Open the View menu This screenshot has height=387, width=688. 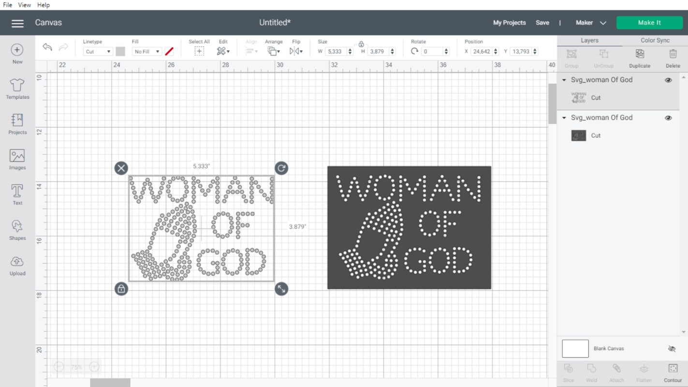24,5
